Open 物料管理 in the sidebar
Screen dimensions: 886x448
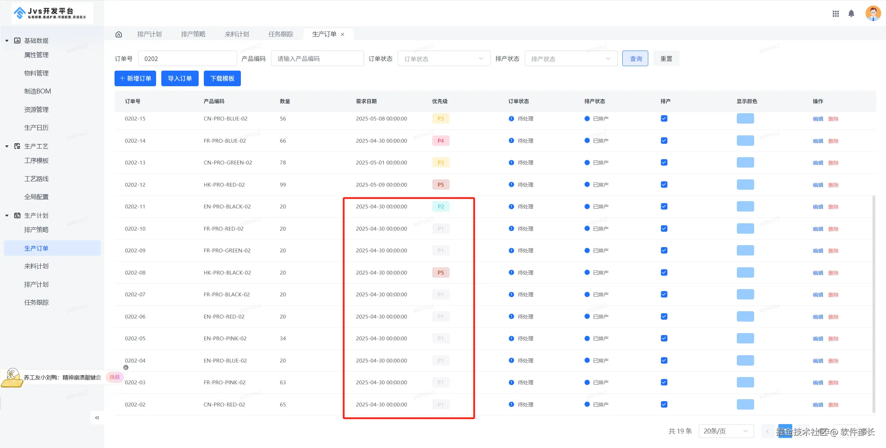tap(36, 73)
